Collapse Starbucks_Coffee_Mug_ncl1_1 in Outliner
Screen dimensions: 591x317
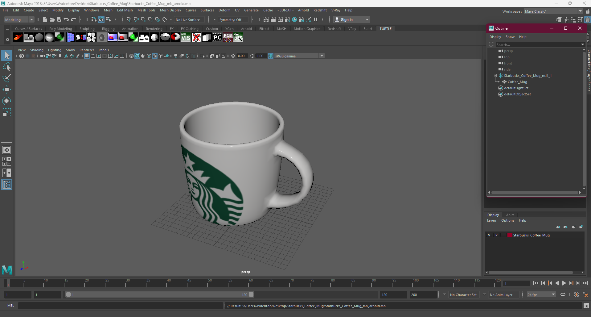coord(495,76)
